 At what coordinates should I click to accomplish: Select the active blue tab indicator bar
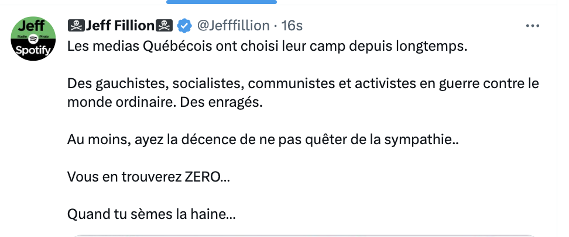point(222,2)
